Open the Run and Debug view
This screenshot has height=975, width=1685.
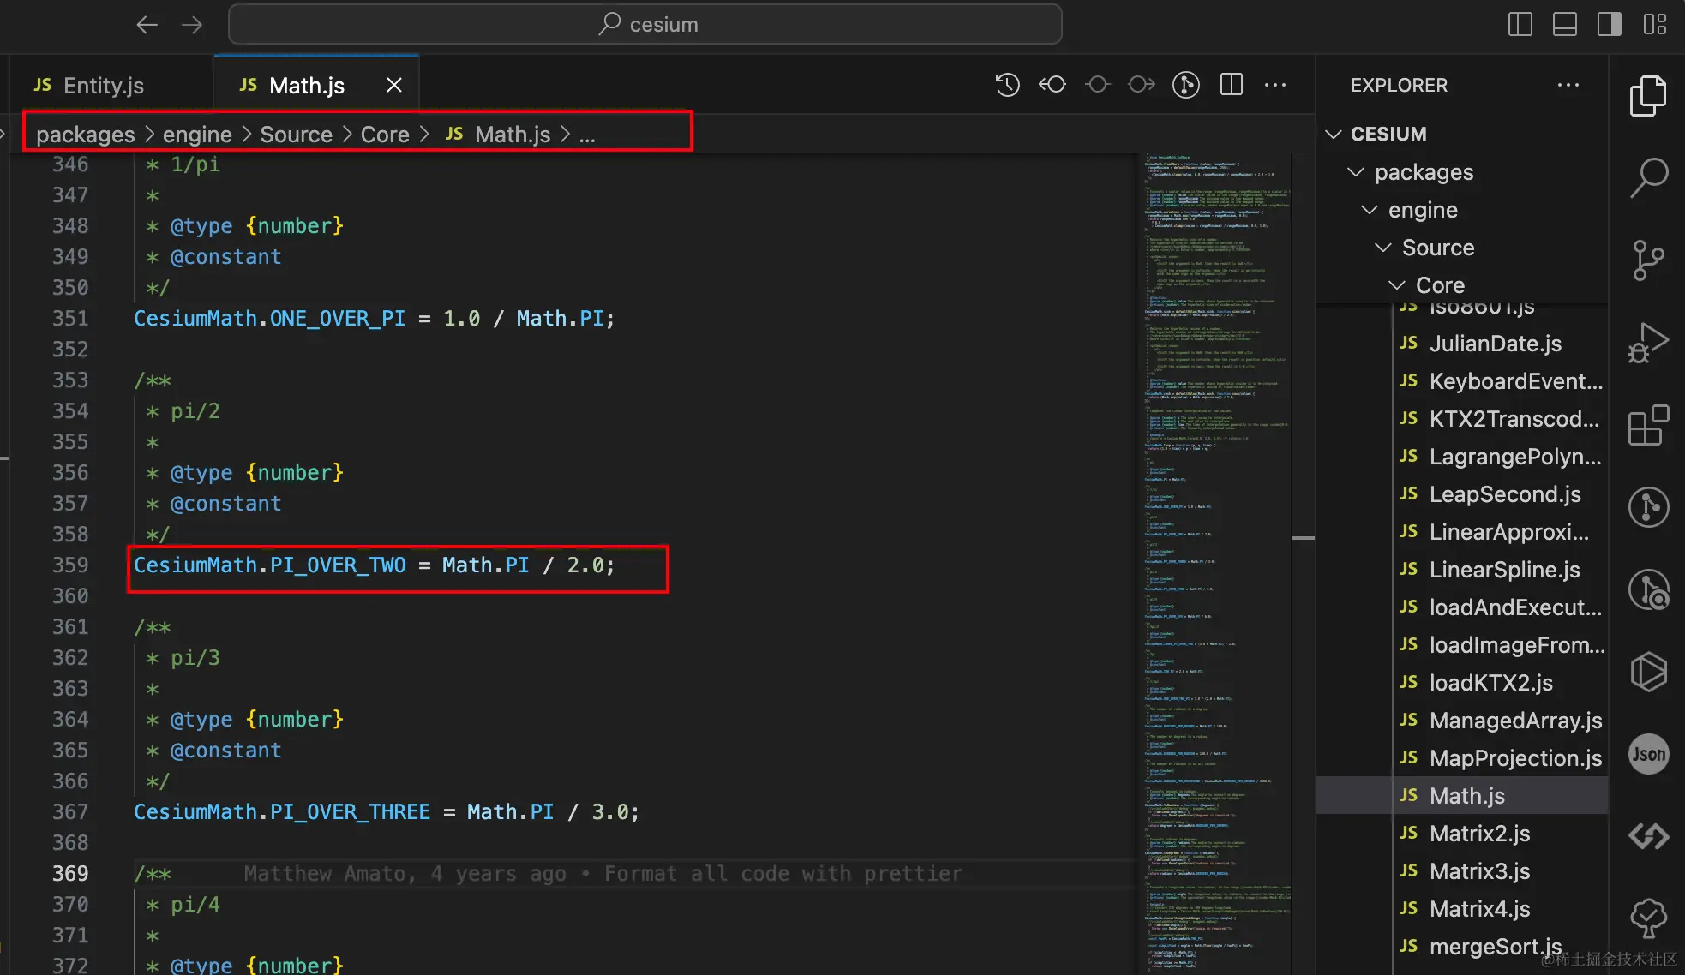(x=1647, y=343)
